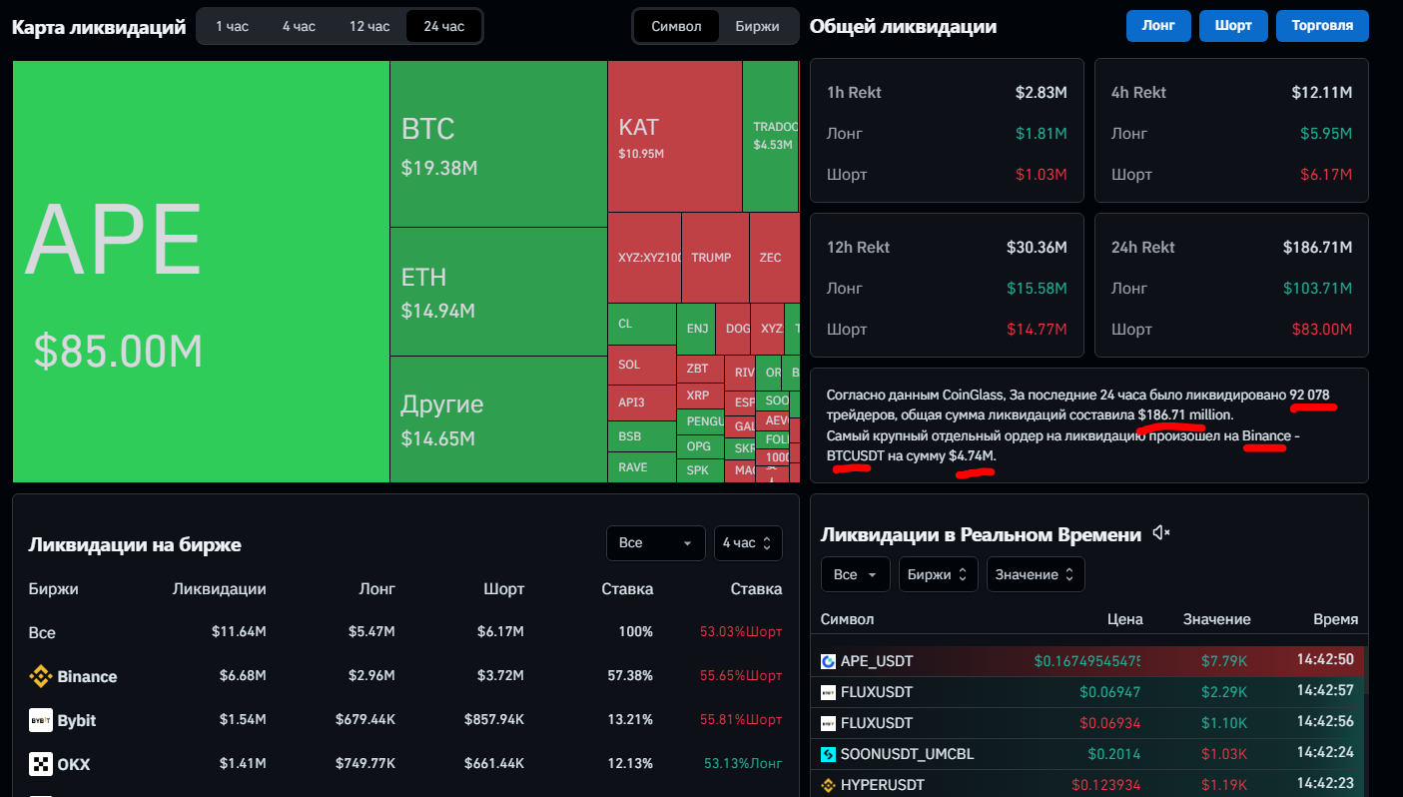Click the TRUMP tile on the map
The height and width of the screenshot is (797, 1403).
pos(716,258)
